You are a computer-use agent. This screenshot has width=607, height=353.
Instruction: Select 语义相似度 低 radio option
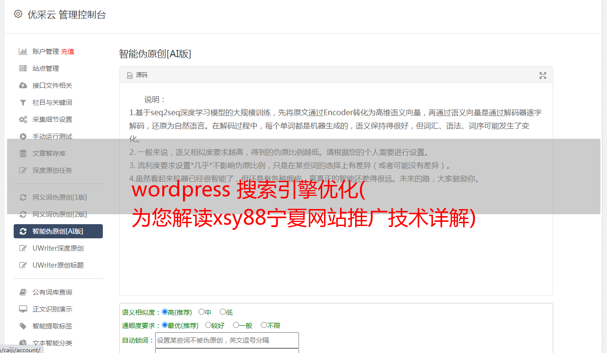coord(223,312)
